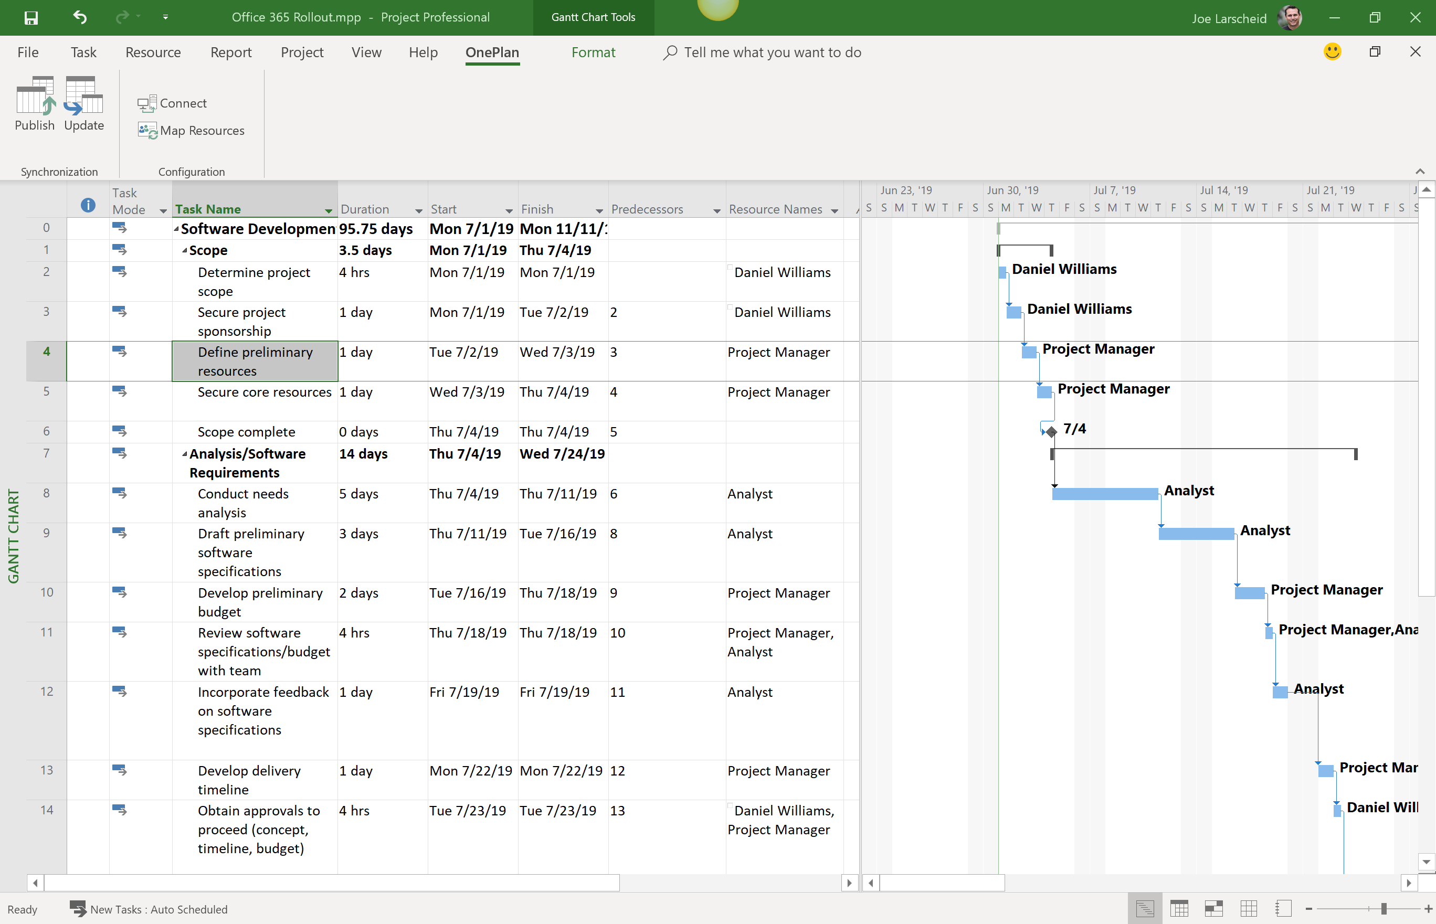Click the Save icon in Quick Access Toolbar

(30, 17)
